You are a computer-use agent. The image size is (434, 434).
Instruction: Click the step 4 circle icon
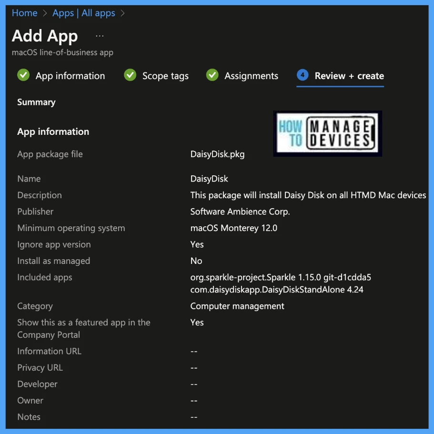(x=303, y=75)
